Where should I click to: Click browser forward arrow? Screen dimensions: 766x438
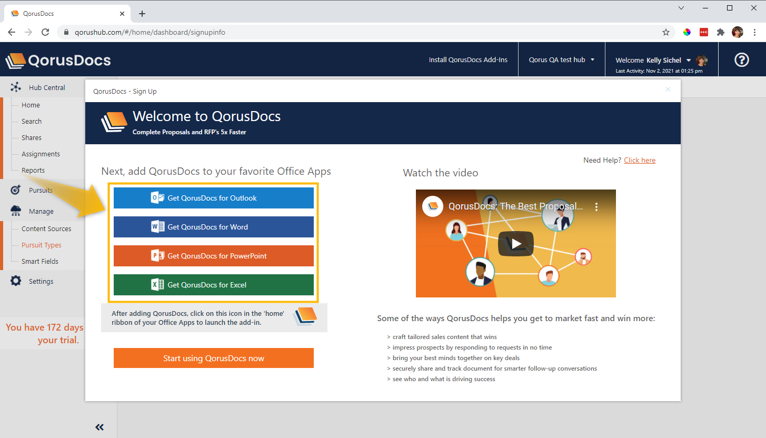[28, 32]
